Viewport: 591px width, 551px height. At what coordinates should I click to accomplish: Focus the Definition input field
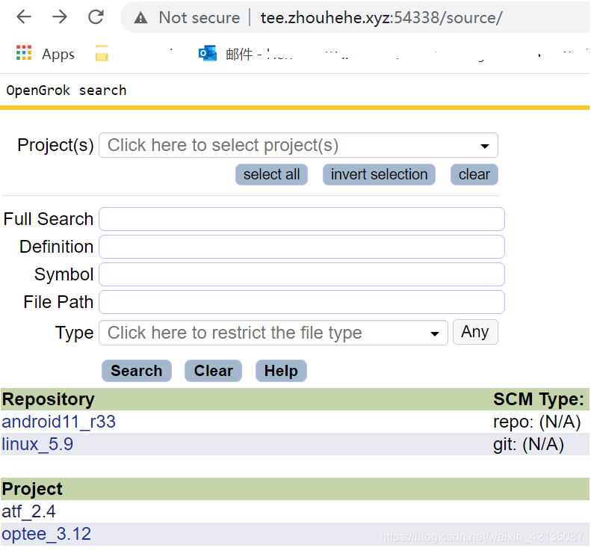(x=302, y=247)
